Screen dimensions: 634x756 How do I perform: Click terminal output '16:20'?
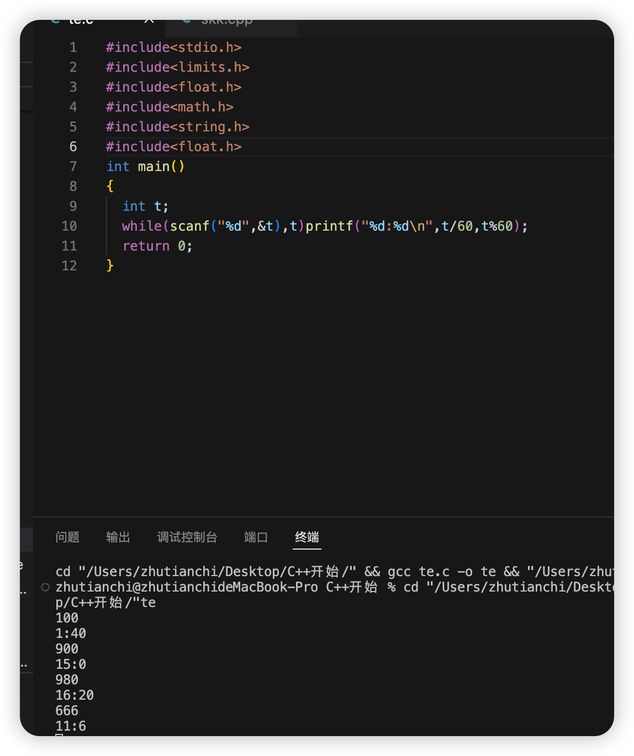(x=75, y=695)
